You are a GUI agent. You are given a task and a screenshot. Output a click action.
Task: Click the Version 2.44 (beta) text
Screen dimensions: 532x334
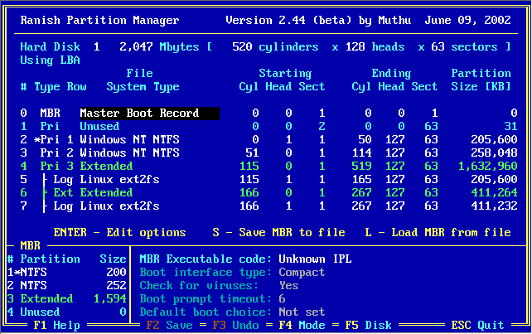288,20
